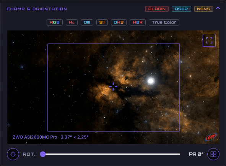Select the OHS palette view
The width and height of the screenshot is (226, 166).
click(x=119, y=22)
